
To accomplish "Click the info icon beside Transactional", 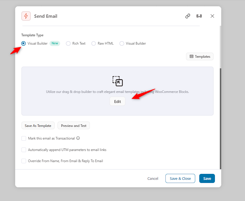I will [x=78, y=138].
